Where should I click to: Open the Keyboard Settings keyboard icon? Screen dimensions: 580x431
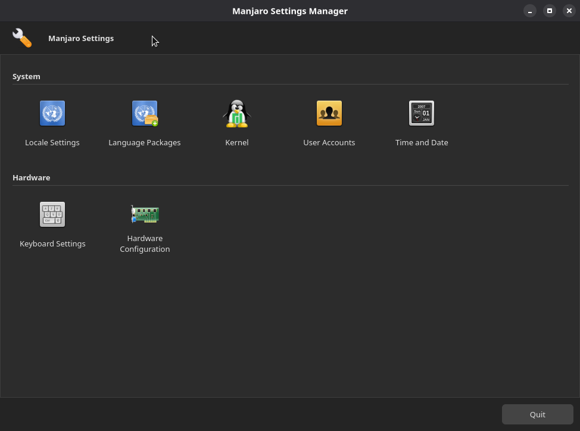pyautogui.click(x=52, y=214)
